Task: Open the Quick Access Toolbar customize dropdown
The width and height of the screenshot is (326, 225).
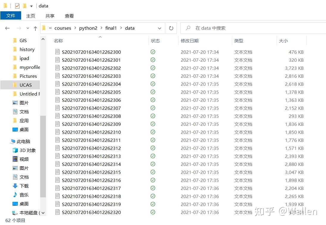Action: 31,6
